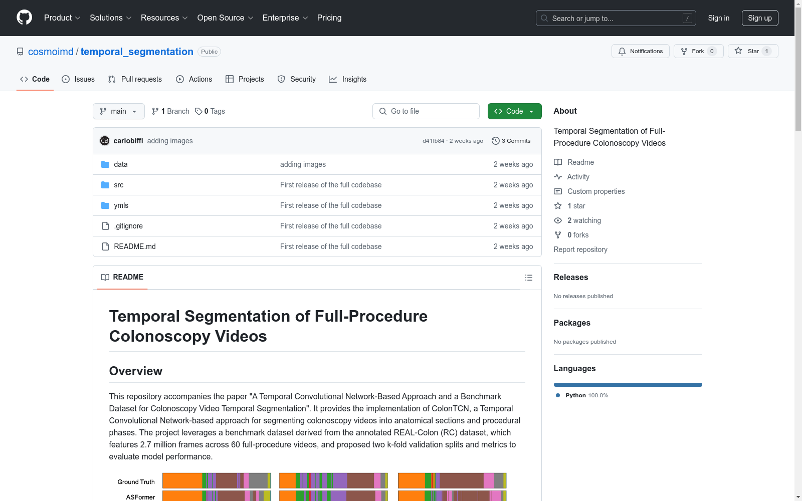This screenshot has width=802, height=501.
Task: Open the Releases section heading
Action: point(571,277)
